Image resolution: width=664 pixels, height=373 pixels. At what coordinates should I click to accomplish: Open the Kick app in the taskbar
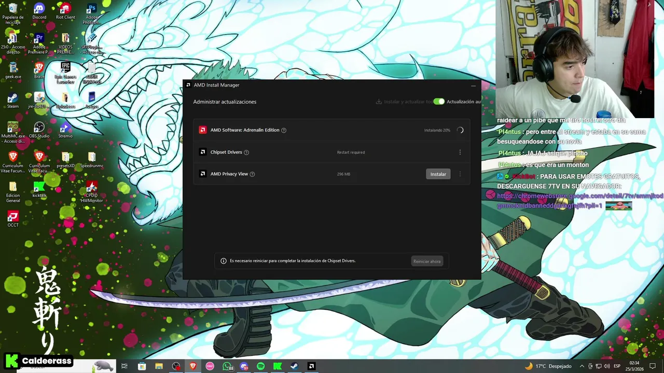(278, 366)
